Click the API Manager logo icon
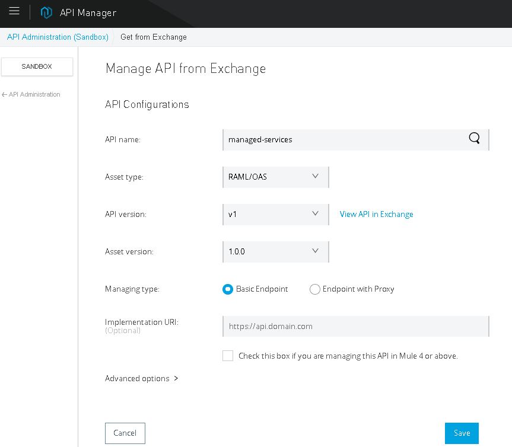Image resolution: width=512 pixels, height=447 pixels. tap(46, 12)
